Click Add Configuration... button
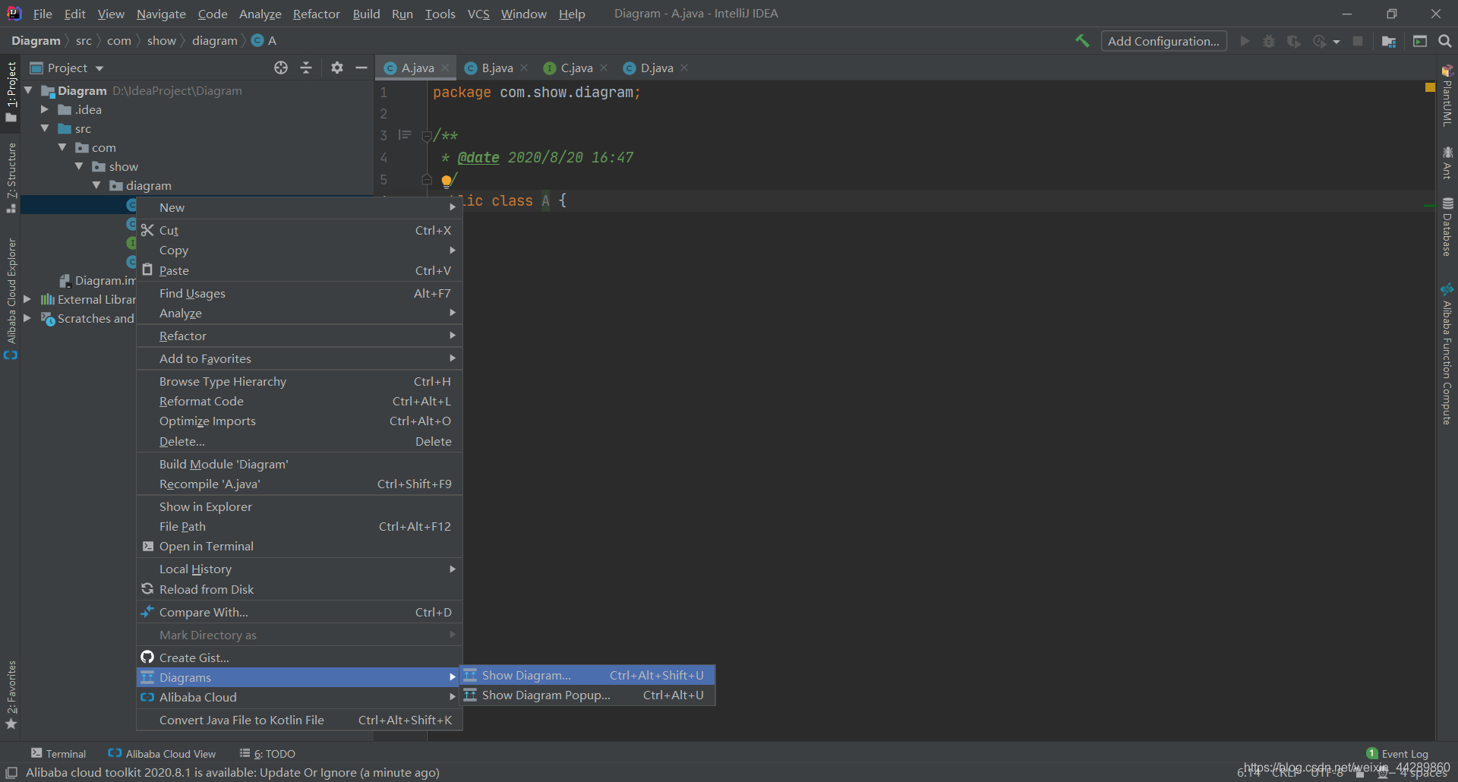1458x782 pixels. [x=1163, y=41]
